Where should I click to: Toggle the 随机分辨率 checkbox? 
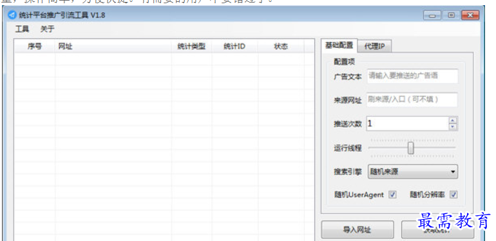pos(453,195)
